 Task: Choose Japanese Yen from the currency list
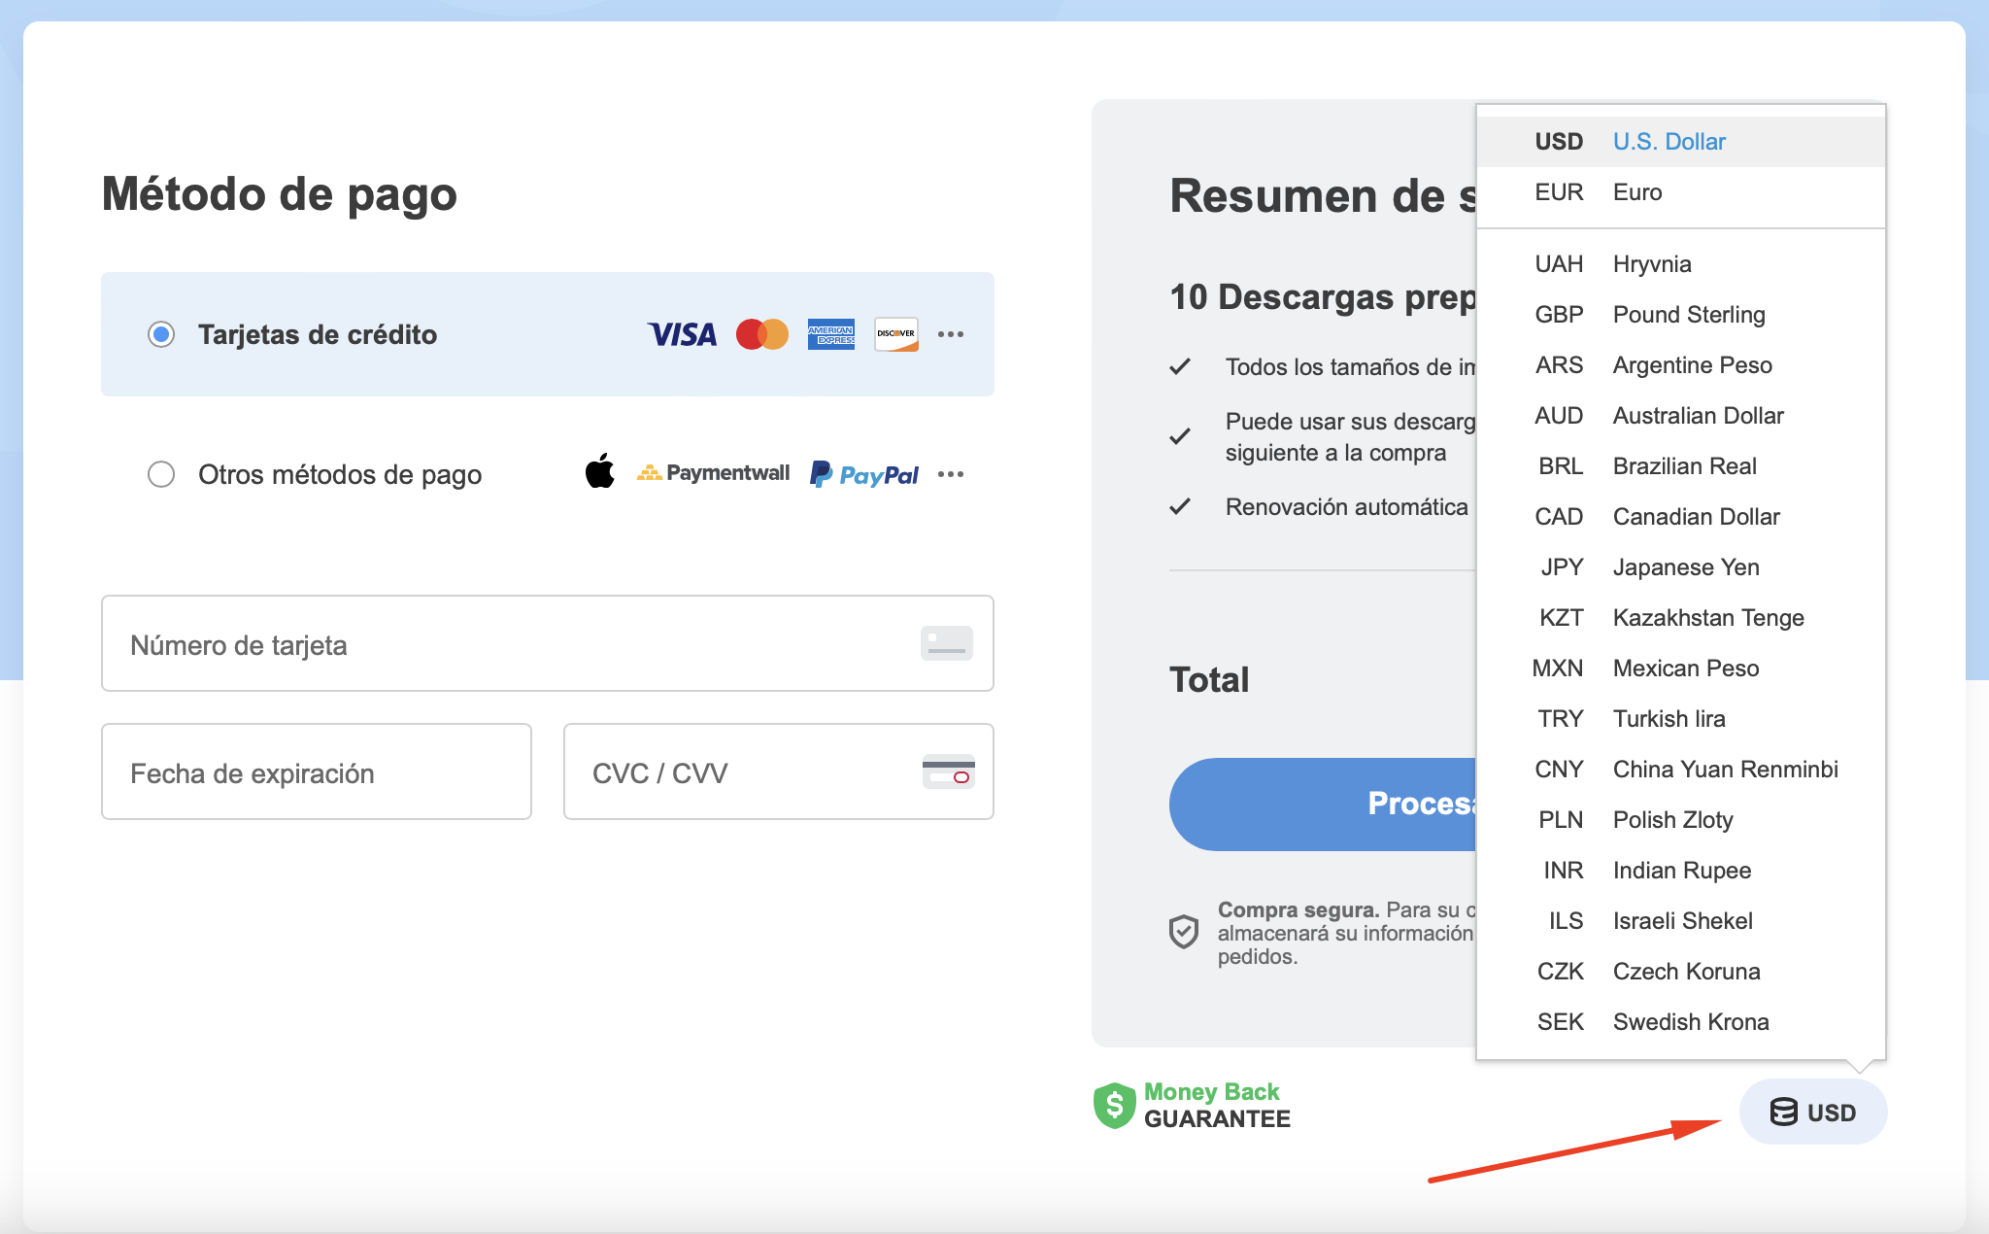[x=1687, y=566]
